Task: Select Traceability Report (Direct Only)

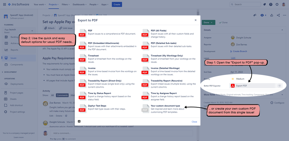Action: 108,84
